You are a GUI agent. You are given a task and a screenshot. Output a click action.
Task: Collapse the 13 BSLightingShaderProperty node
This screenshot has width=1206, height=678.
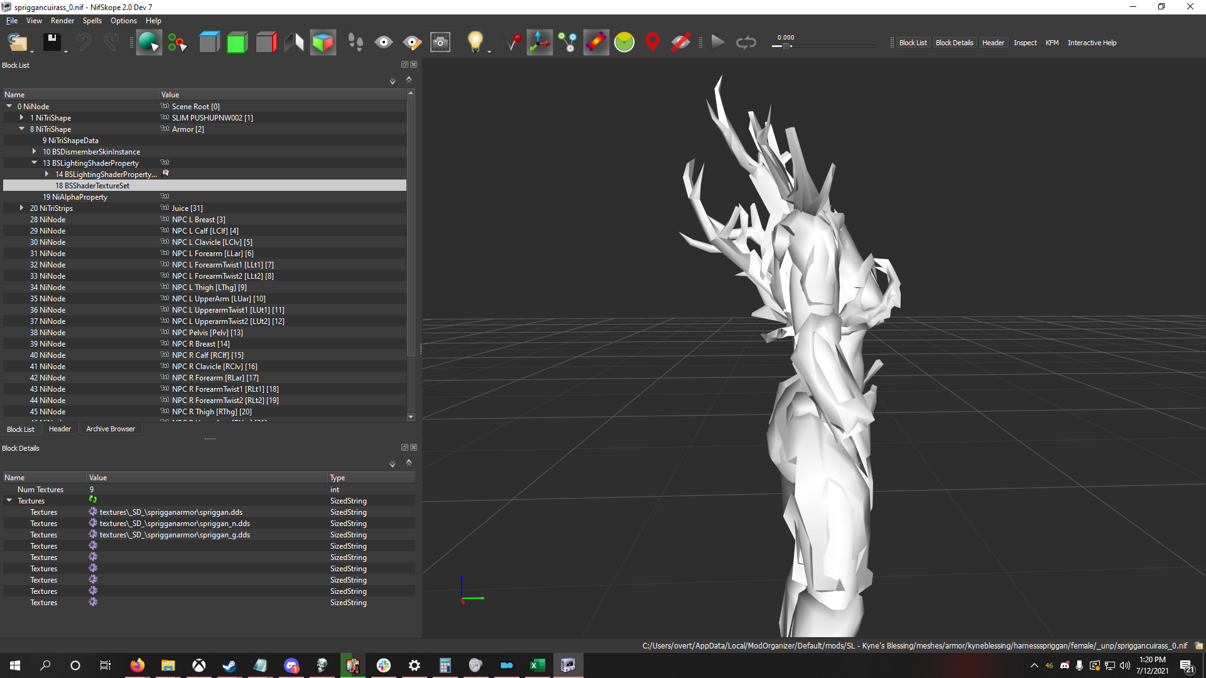pos(35,163)
